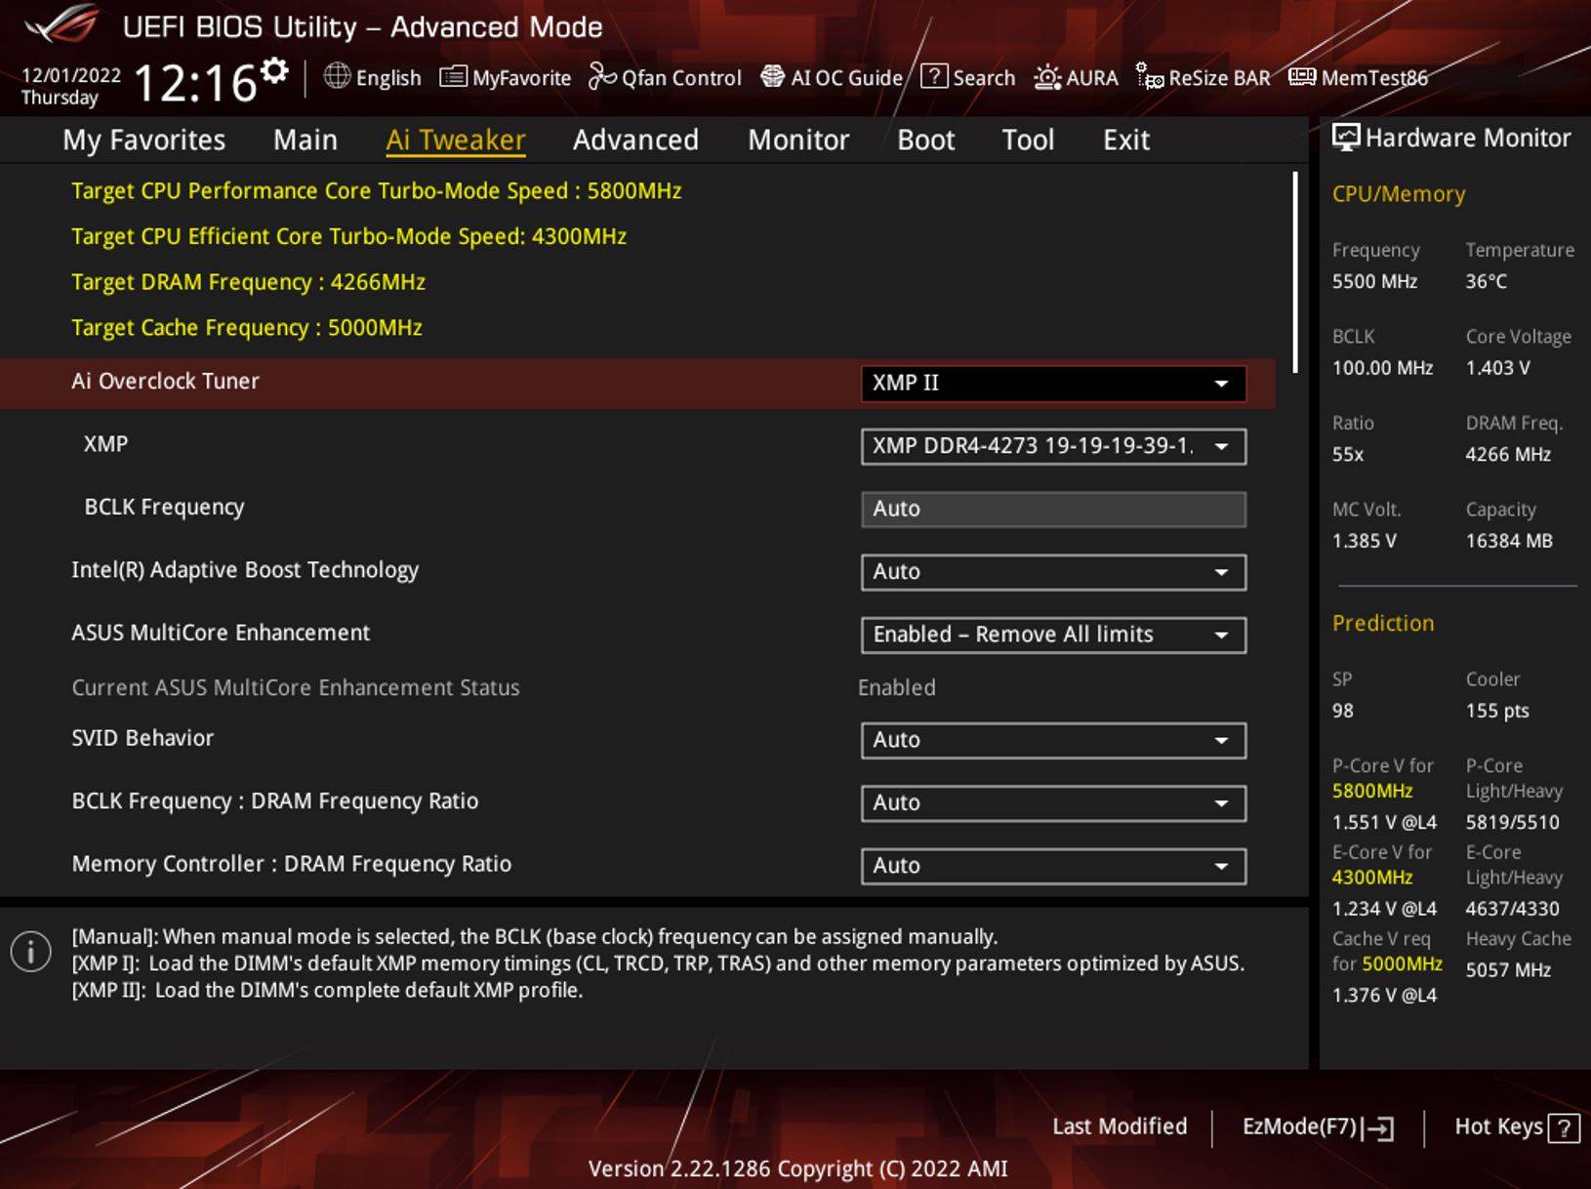Click the Last Modified button
Screen dimensions: 1591x1189
point(1120,1126)
